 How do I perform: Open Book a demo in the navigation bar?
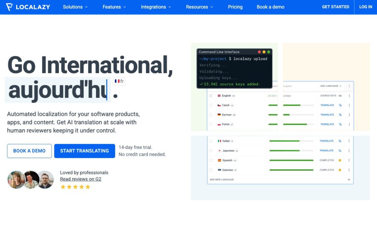tap(271, 7)
